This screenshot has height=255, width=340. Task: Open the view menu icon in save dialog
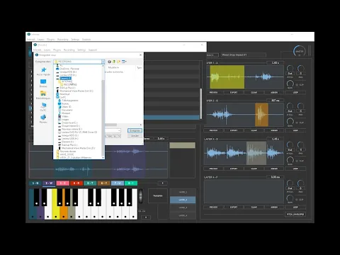[124, 62]
